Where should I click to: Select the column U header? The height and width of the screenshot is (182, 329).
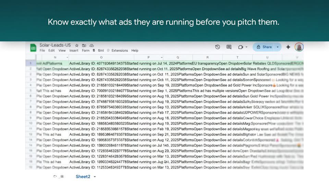267,57
